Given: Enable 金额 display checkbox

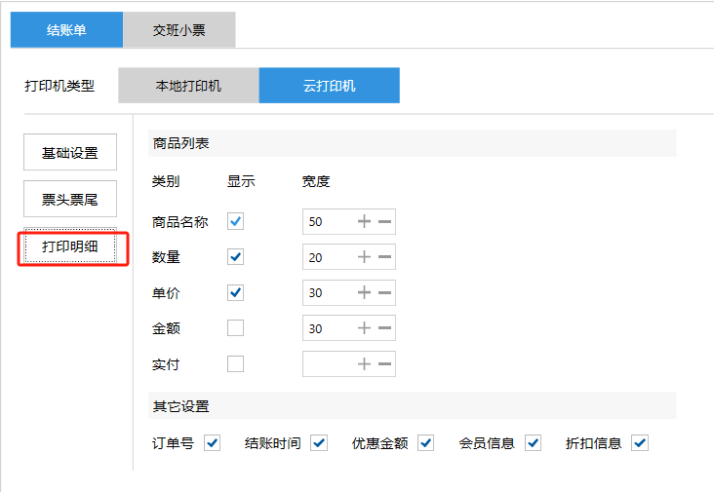Looking at the screenshot, I should [235, 328].
